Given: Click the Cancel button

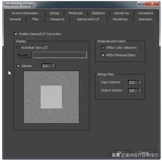Looking at the screenshot, I should [144, 153].
